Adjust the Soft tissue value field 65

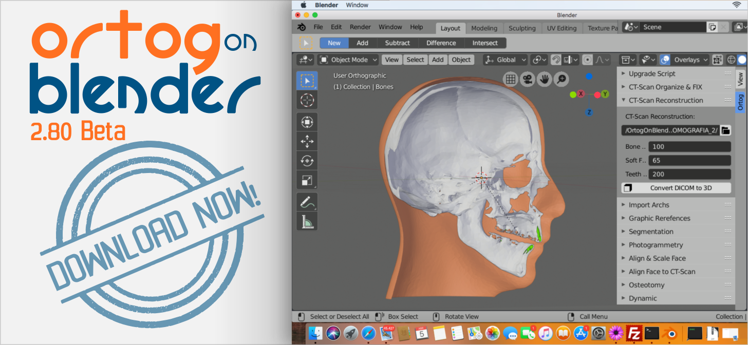689,160
